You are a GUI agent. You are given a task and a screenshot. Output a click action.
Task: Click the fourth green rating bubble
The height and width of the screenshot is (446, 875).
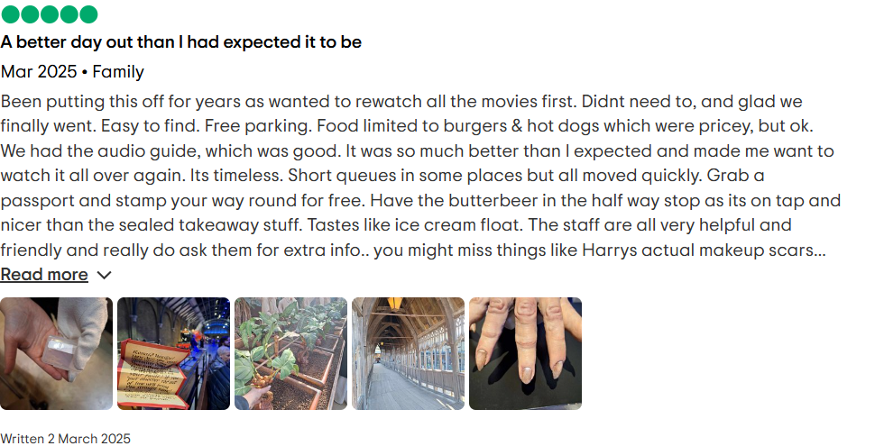coord(69,14)
